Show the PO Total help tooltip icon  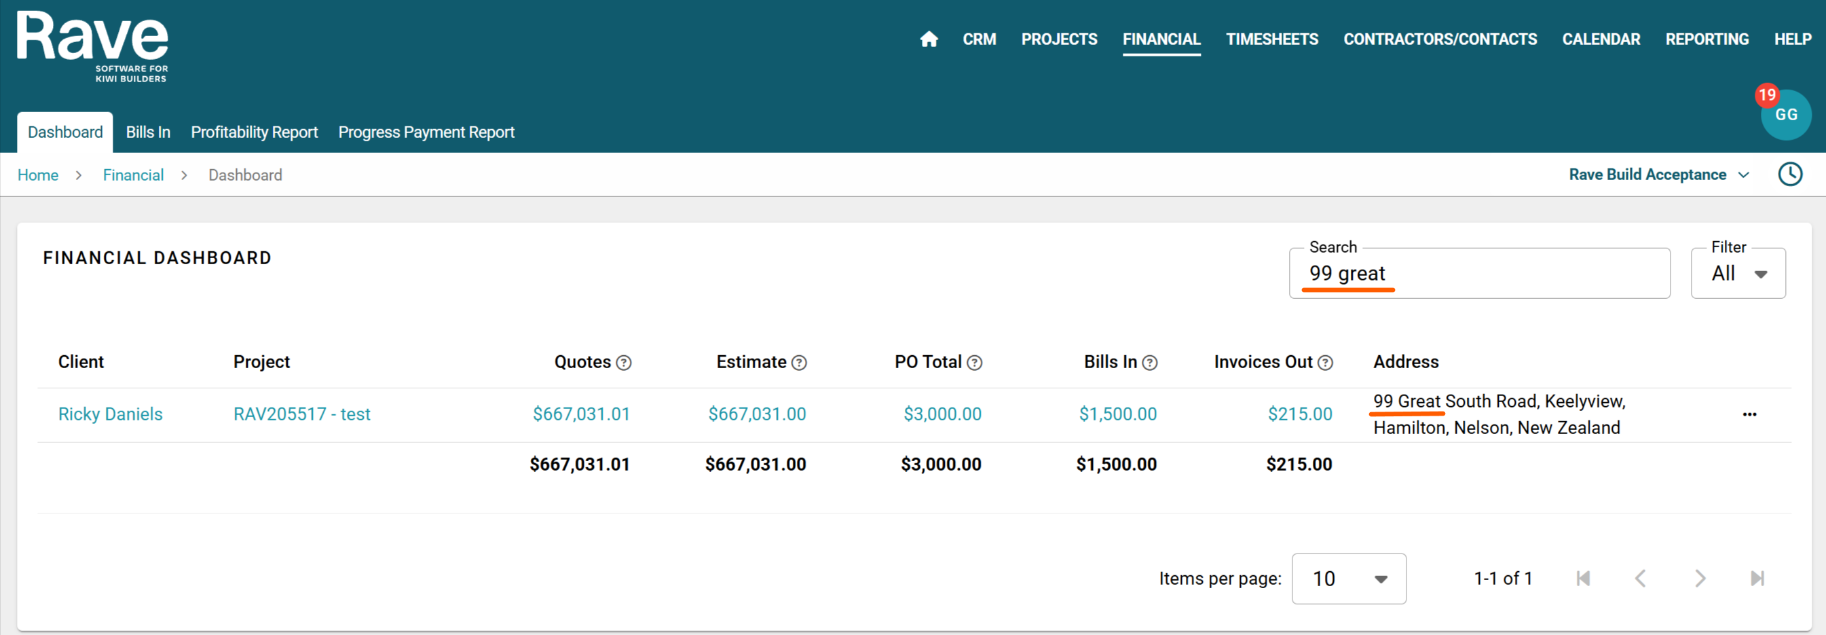[x=975, y=363]
